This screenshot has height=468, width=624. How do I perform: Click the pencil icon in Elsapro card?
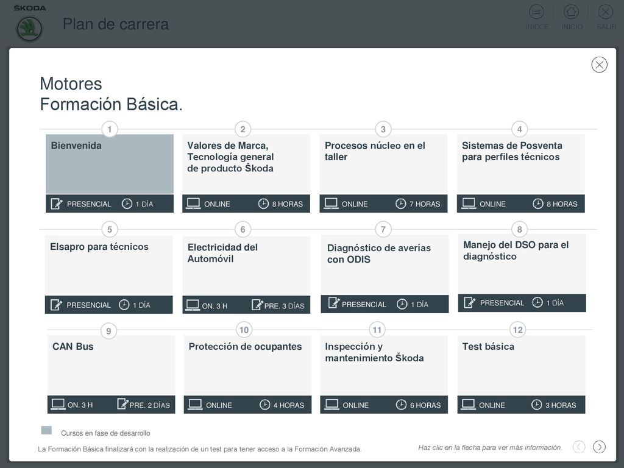click(x=56, y=305)
